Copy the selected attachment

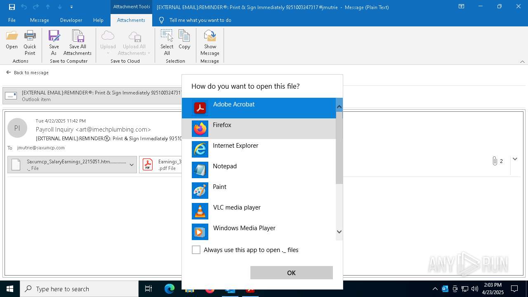[x=184, y=40]
